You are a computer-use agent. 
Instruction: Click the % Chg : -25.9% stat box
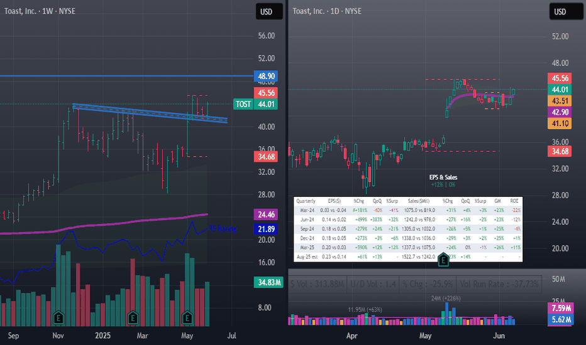pyautogui.click(x=427, y=284)
